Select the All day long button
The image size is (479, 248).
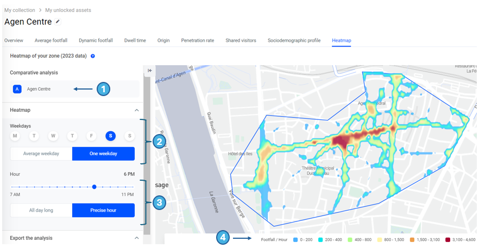pyautogui.click(x=41, y=210)
